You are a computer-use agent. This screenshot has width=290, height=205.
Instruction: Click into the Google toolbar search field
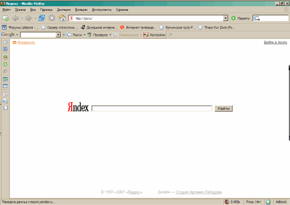tap(39, 35)
